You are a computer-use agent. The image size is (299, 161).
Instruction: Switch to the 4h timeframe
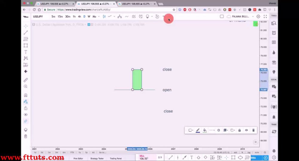point(80,16)
